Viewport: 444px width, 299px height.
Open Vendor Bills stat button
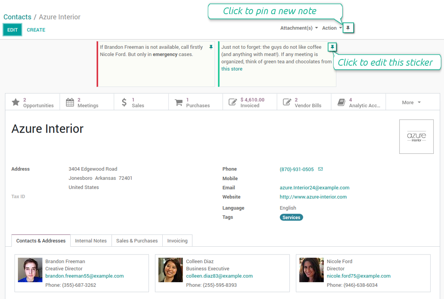(304, 102)
